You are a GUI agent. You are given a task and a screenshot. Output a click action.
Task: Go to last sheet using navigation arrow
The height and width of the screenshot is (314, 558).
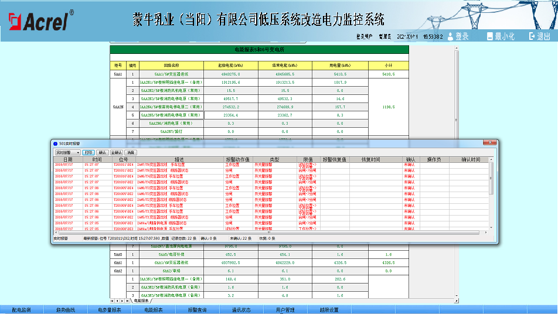128,301
